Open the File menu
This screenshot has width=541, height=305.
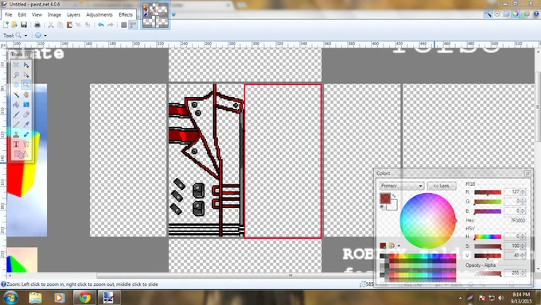coord(8,14)
